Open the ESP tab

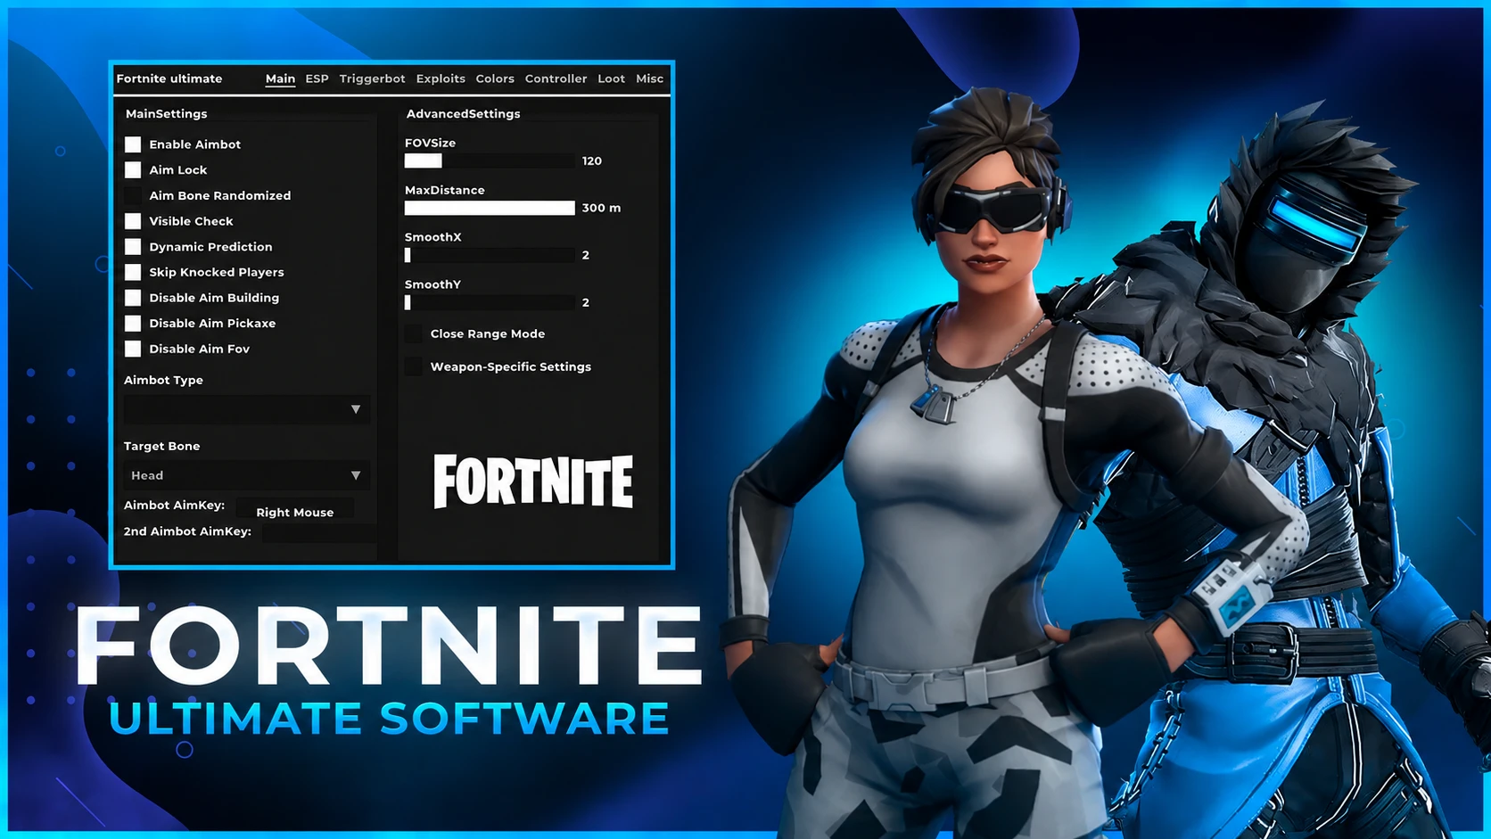click(x=317, y=78)
